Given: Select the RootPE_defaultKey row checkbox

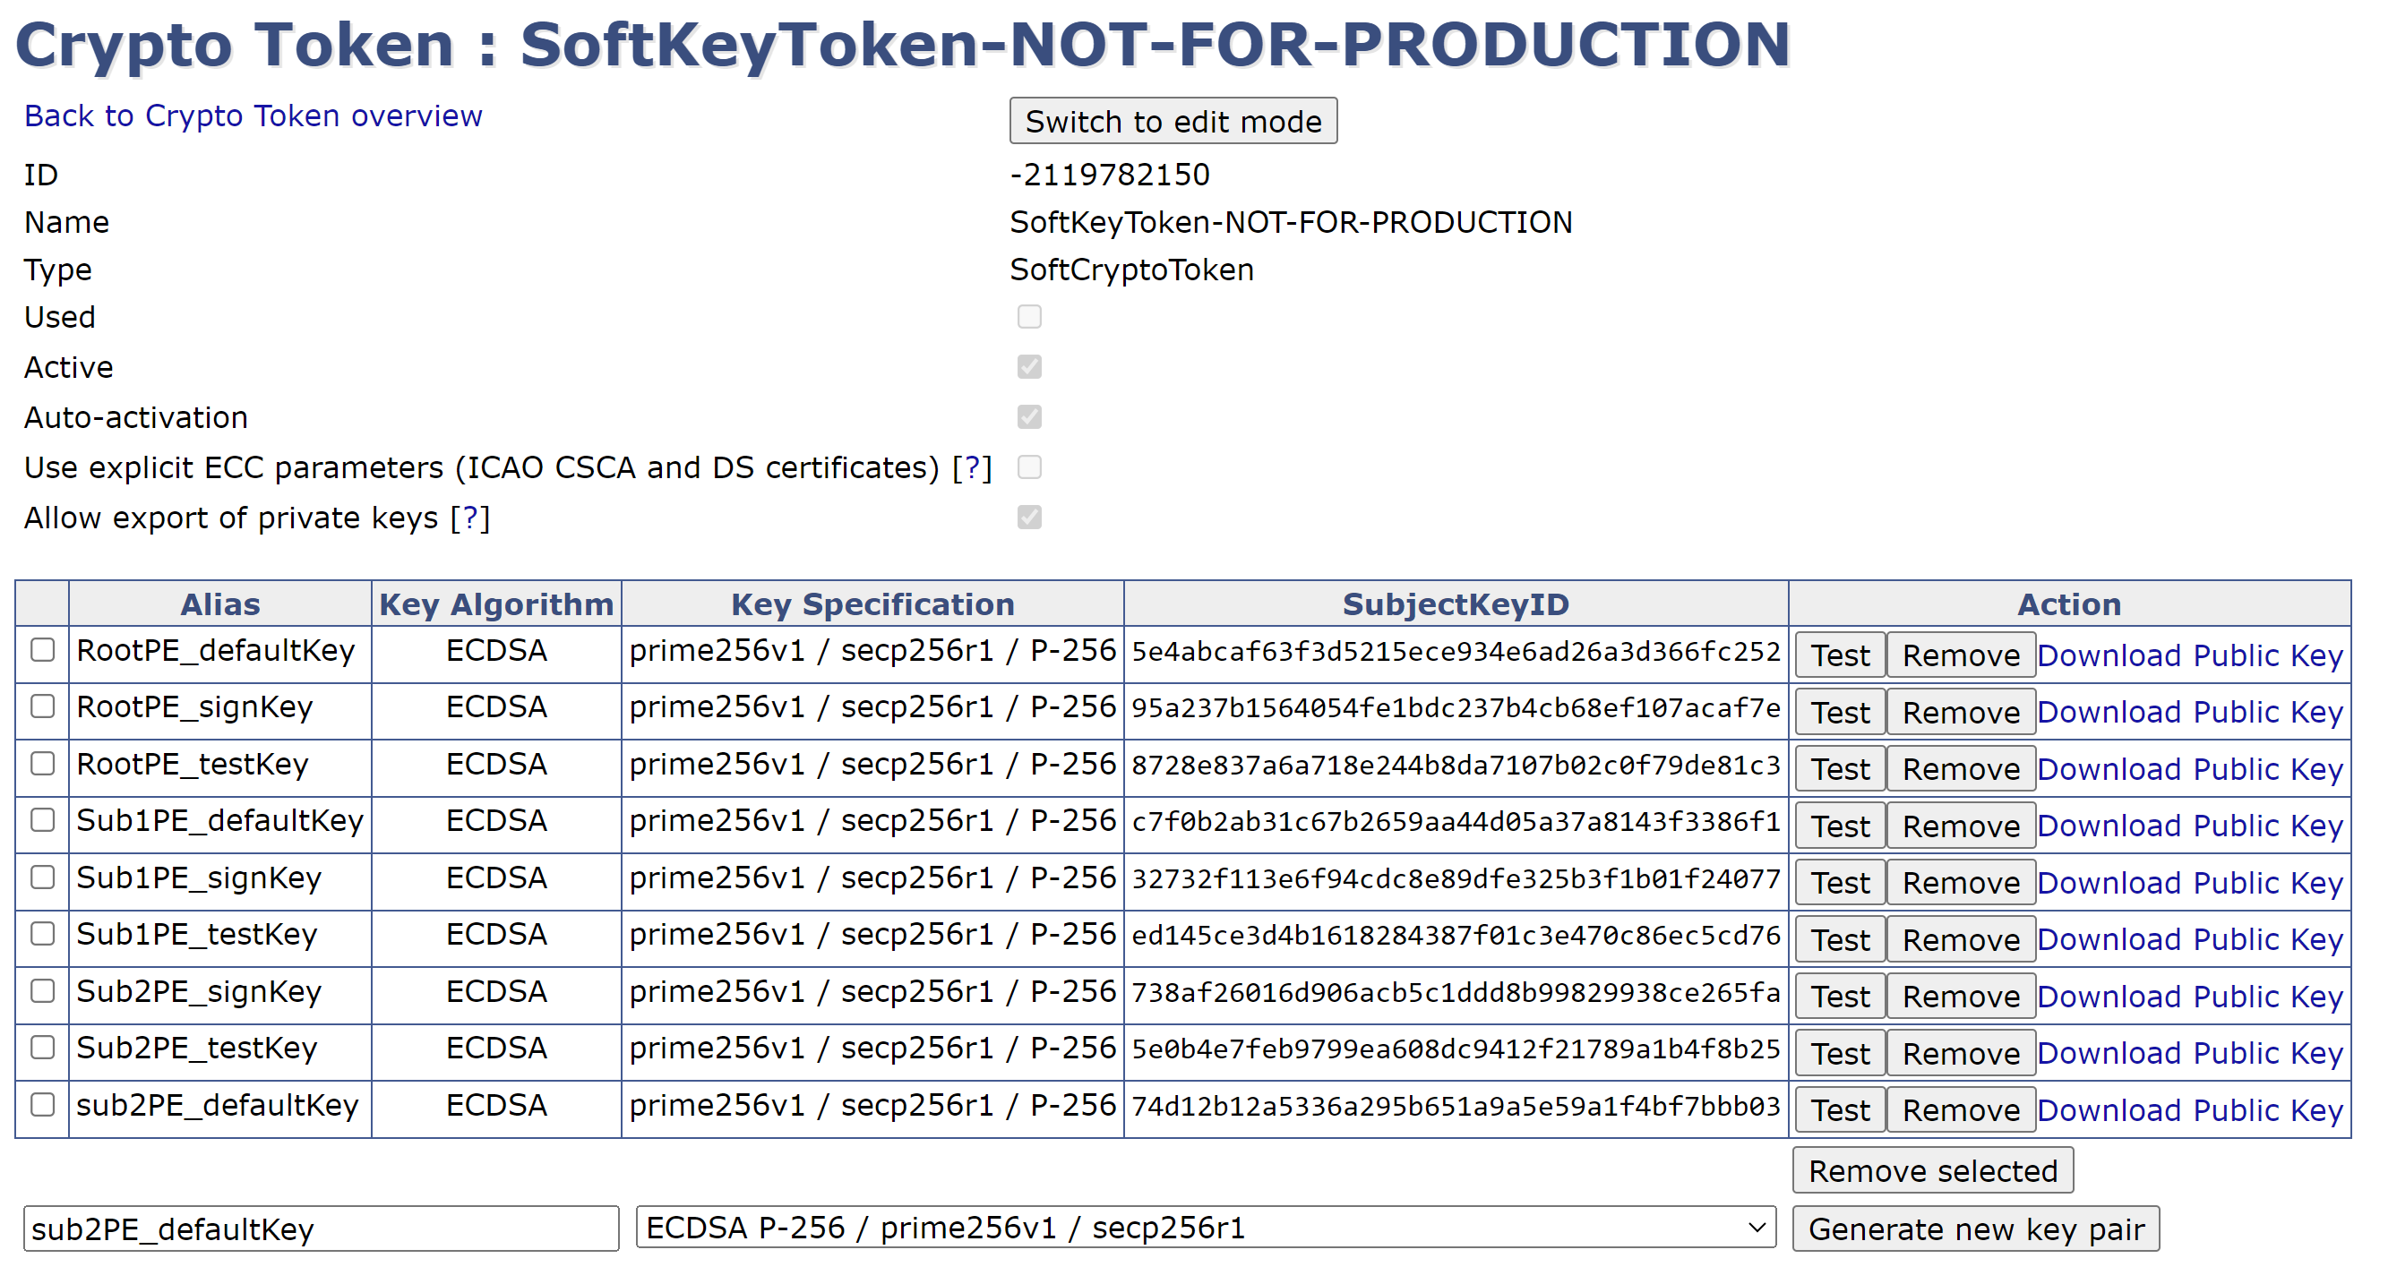Looking at the screenshot, I should coord(43,649).
